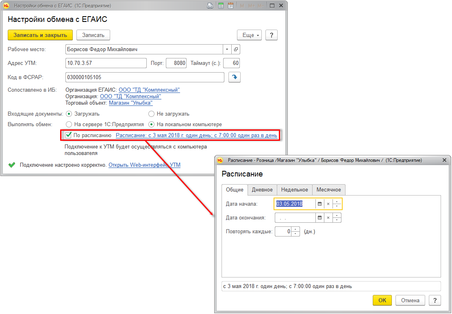Open the Еще dropdown menu

(249, 35)
